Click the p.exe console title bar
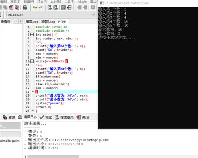Image resolution: width=198 pixels, height=158 pixels. 148,3
